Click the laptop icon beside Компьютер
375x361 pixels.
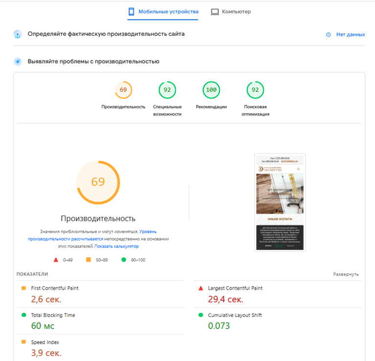[x=215, y=12]
